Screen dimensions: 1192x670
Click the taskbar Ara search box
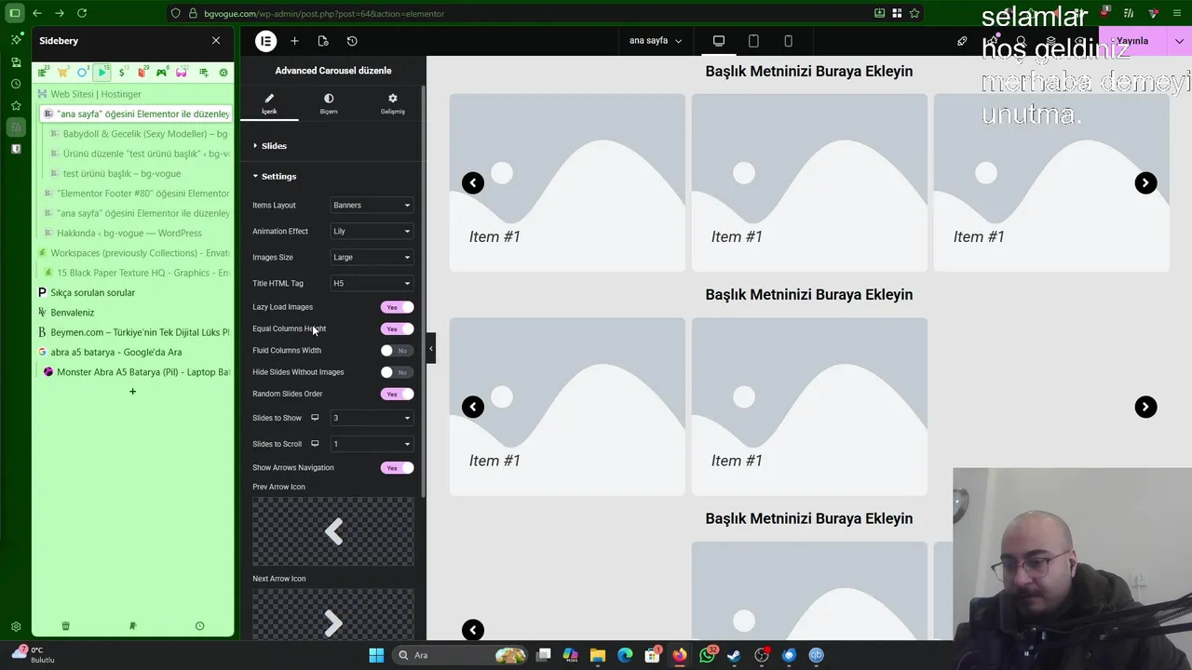pyautogui.click(x=460, y=655)
